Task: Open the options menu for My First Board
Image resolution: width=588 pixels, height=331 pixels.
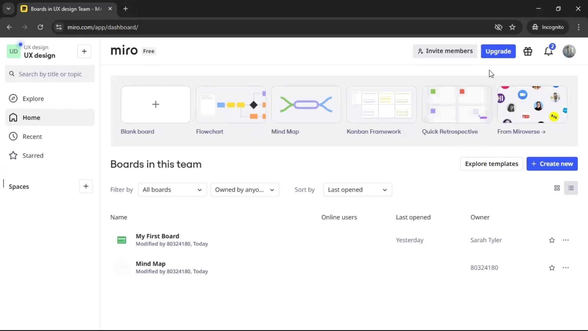Action: pos(565,240)
